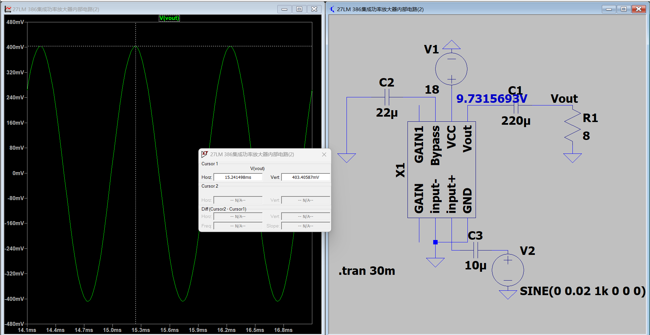The image size is (650, 335).
Task: Close the cursor readout dialog
Action: pyautogui.click(x=324, y=154)
